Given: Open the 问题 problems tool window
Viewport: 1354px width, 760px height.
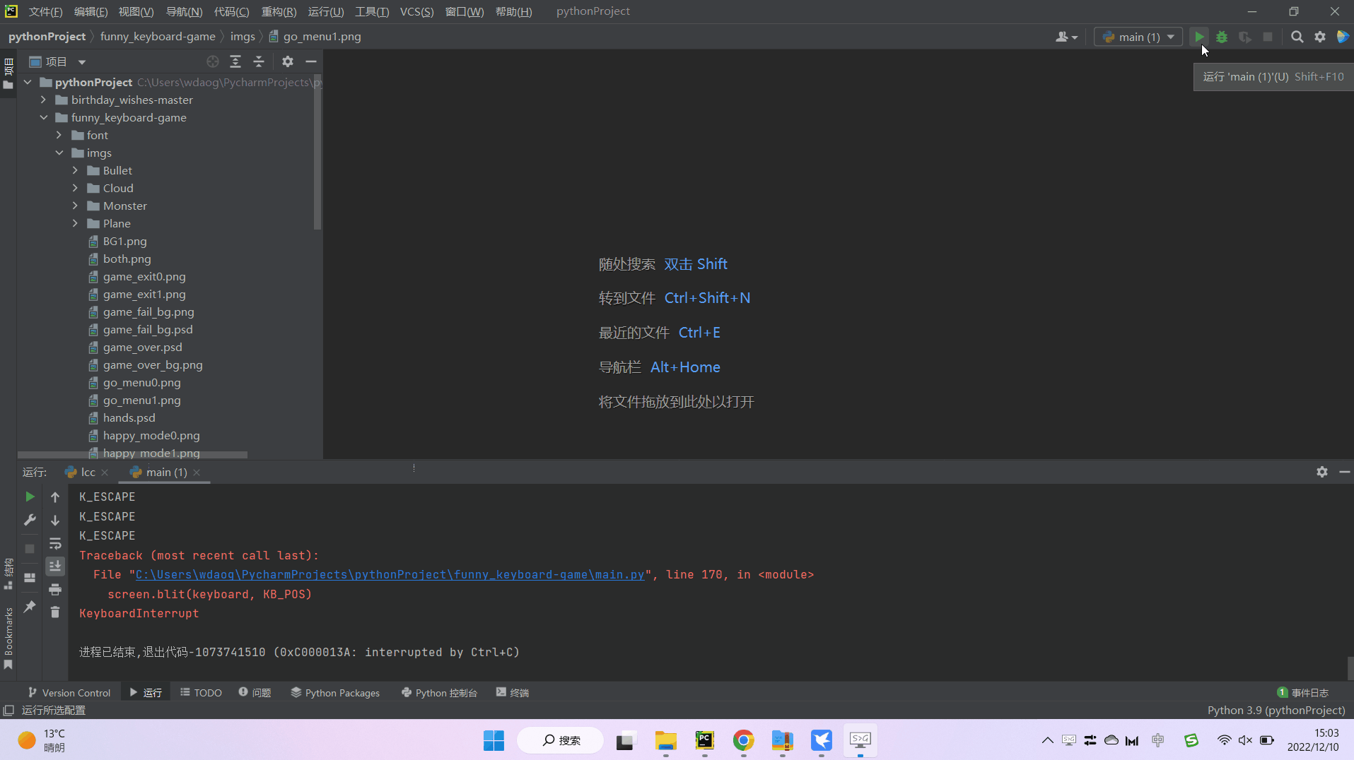Looking at the screenshot, I should click(255, 692).
